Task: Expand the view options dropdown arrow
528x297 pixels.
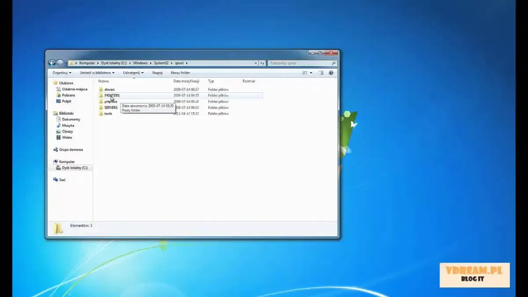Action: pyautogui.click(x=311, y=73)
